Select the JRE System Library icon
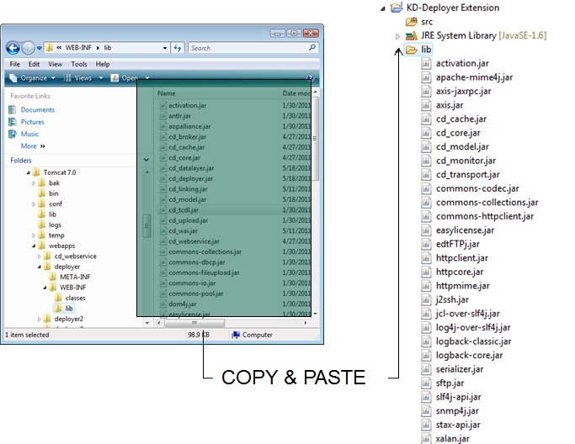 coord(411,36)
